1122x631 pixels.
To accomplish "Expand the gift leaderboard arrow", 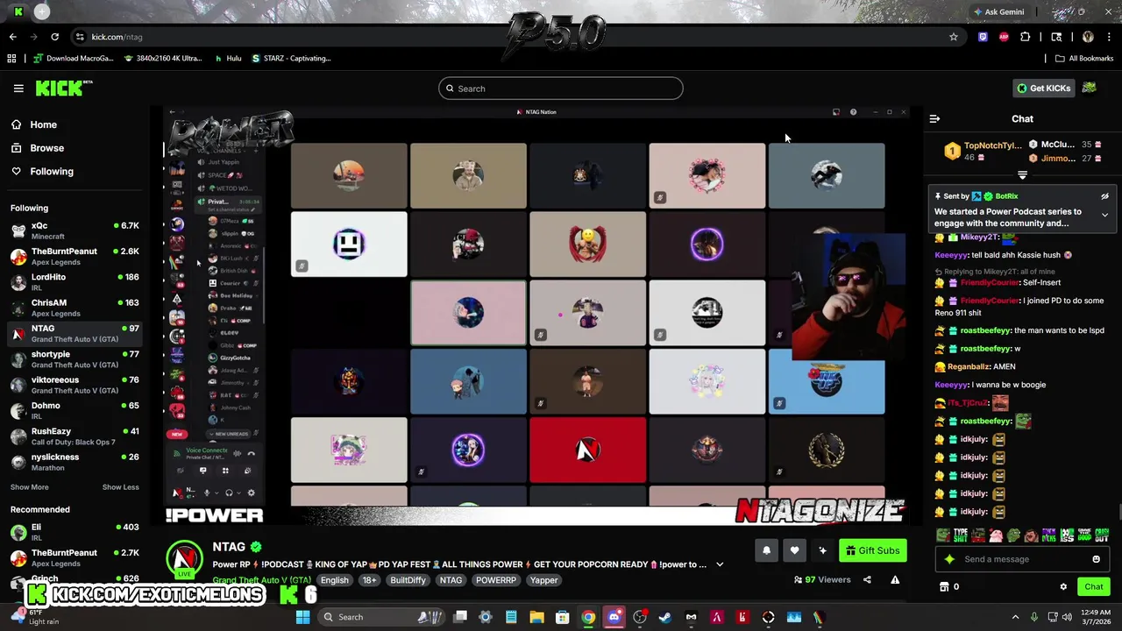I will (x=1022, y=175).
